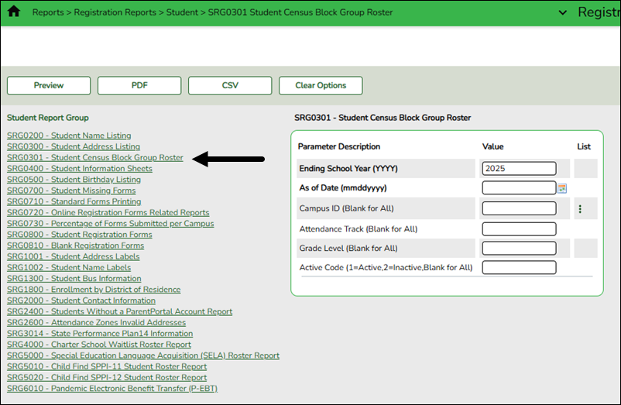The image size is (621, 405).
Task: Open SRG4000 Charter School Waitlist Roster
Action: (99, 345)
